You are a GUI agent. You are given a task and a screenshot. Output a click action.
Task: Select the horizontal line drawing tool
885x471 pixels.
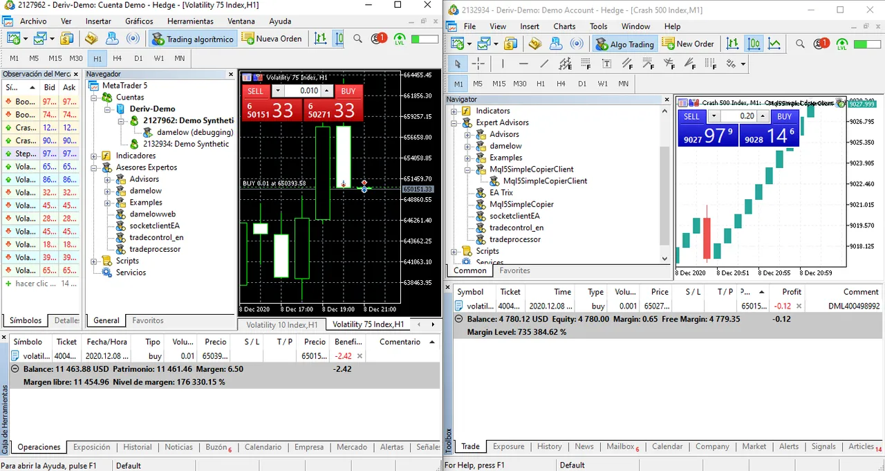click(x=523, y=64)
